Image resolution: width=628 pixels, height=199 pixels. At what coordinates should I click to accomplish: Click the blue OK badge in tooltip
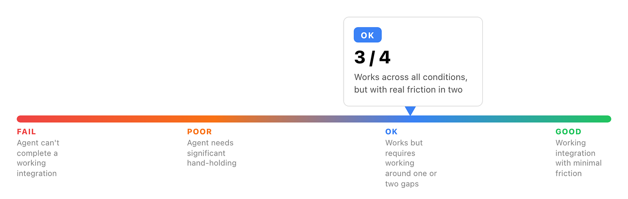tap(367, 35)
